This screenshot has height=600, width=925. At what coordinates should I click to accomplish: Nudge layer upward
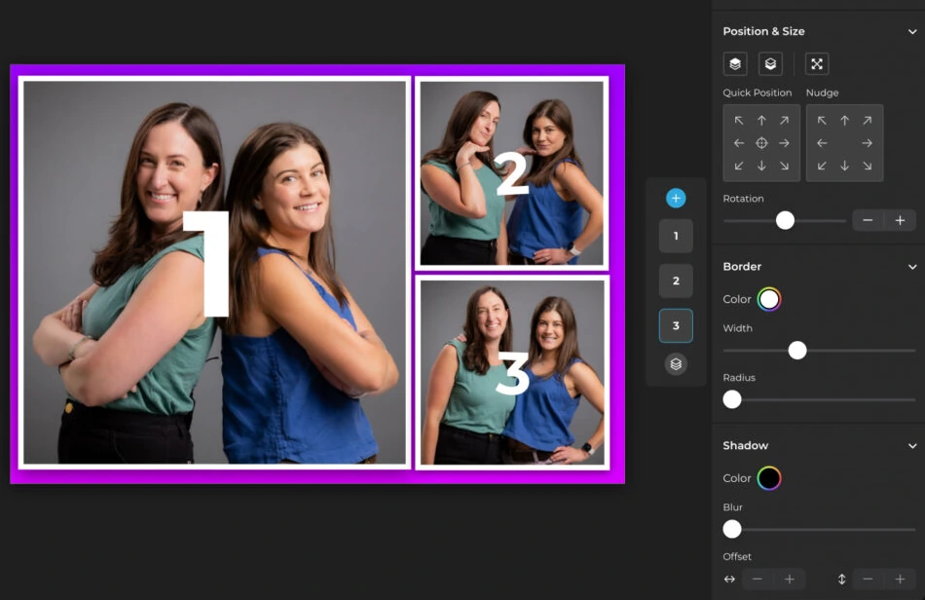pos(845,121)
